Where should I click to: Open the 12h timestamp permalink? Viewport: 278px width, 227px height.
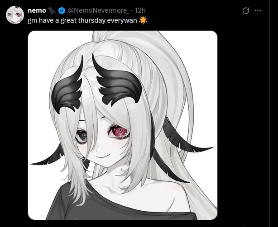pos(140,10)
